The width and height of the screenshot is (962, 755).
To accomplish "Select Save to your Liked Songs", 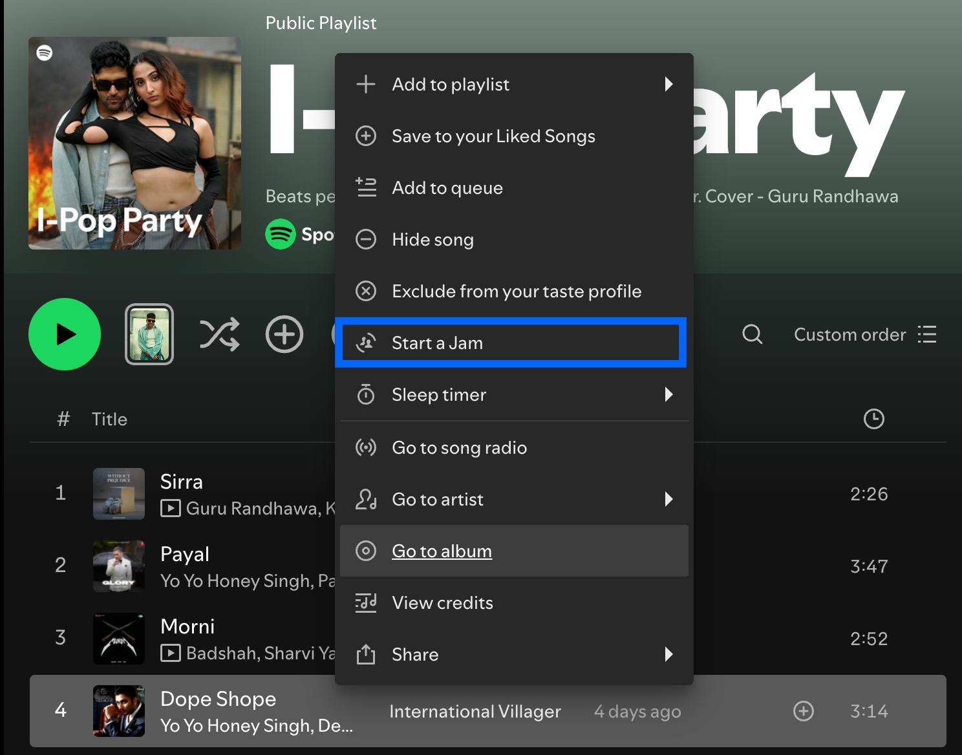I will [x=493, y=136].
